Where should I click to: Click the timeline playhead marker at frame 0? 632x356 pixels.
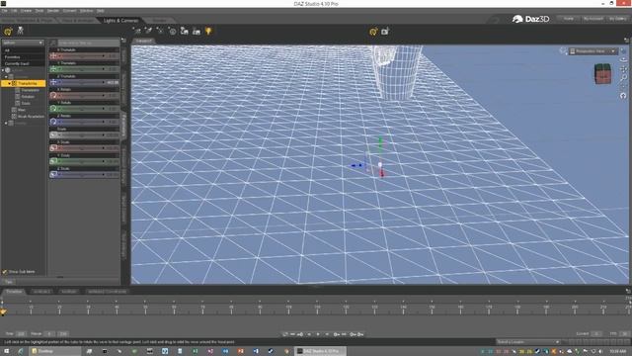[x=3, y=312]
